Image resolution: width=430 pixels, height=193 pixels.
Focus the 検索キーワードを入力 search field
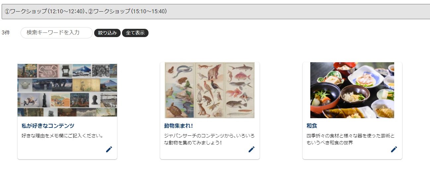tap(57, 33)
